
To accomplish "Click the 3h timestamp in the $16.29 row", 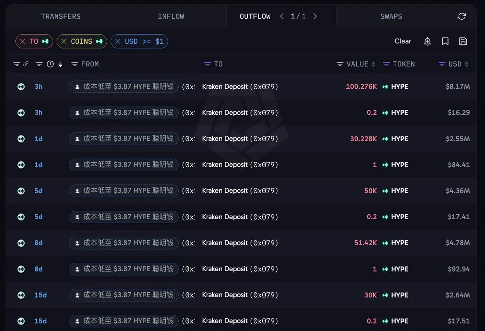I will pyautogui.click(x=38, y=113).
